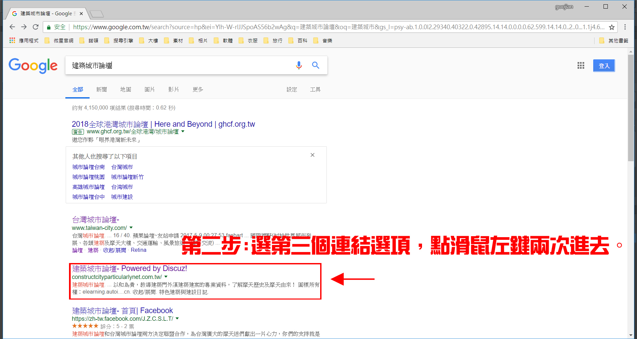The width and height of the screenshot is (637, 339).
Task: Click the 城市論壇台南 related search link
Action: (x=89, y=167)
